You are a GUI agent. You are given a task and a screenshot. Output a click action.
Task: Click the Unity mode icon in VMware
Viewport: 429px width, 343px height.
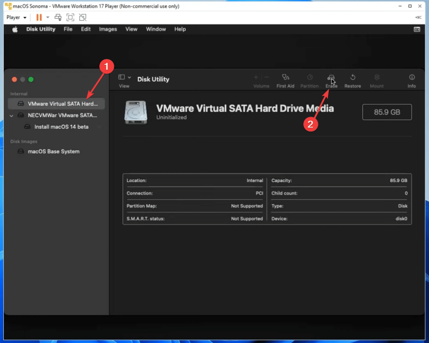click(x=83, y=18)
